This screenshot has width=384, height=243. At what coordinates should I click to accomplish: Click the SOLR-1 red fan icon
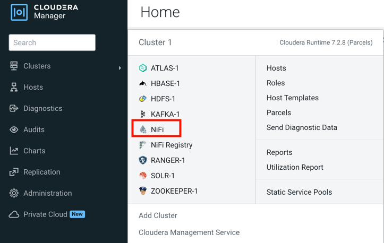pyautogui.click(x=143, y=176)
